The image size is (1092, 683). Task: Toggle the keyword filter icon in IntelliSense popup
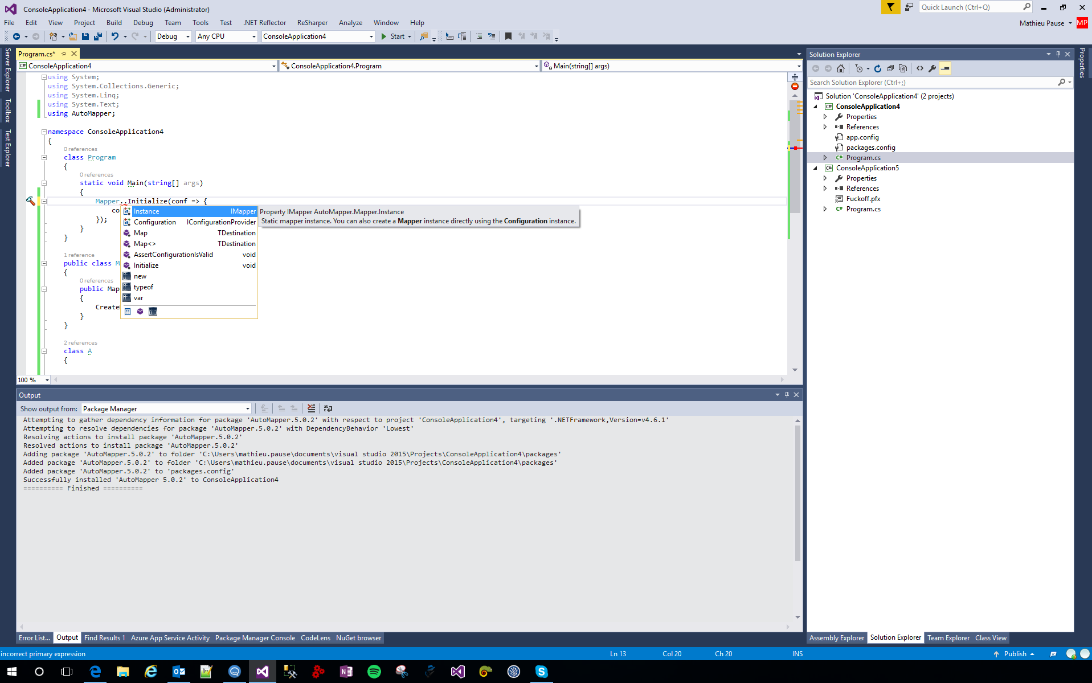[x=153, y=312]
